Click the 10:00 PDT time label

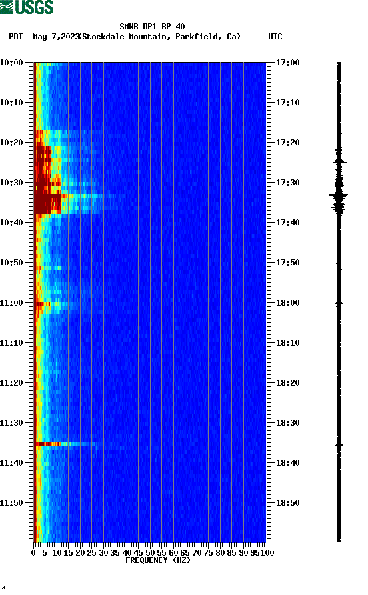tap(12, 63)
